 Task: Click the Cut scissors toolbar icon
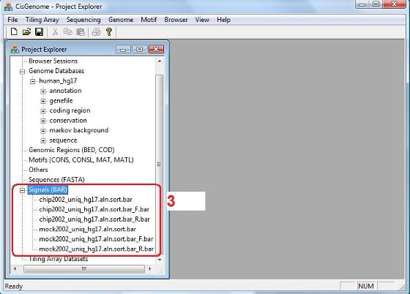pos(55,32)
